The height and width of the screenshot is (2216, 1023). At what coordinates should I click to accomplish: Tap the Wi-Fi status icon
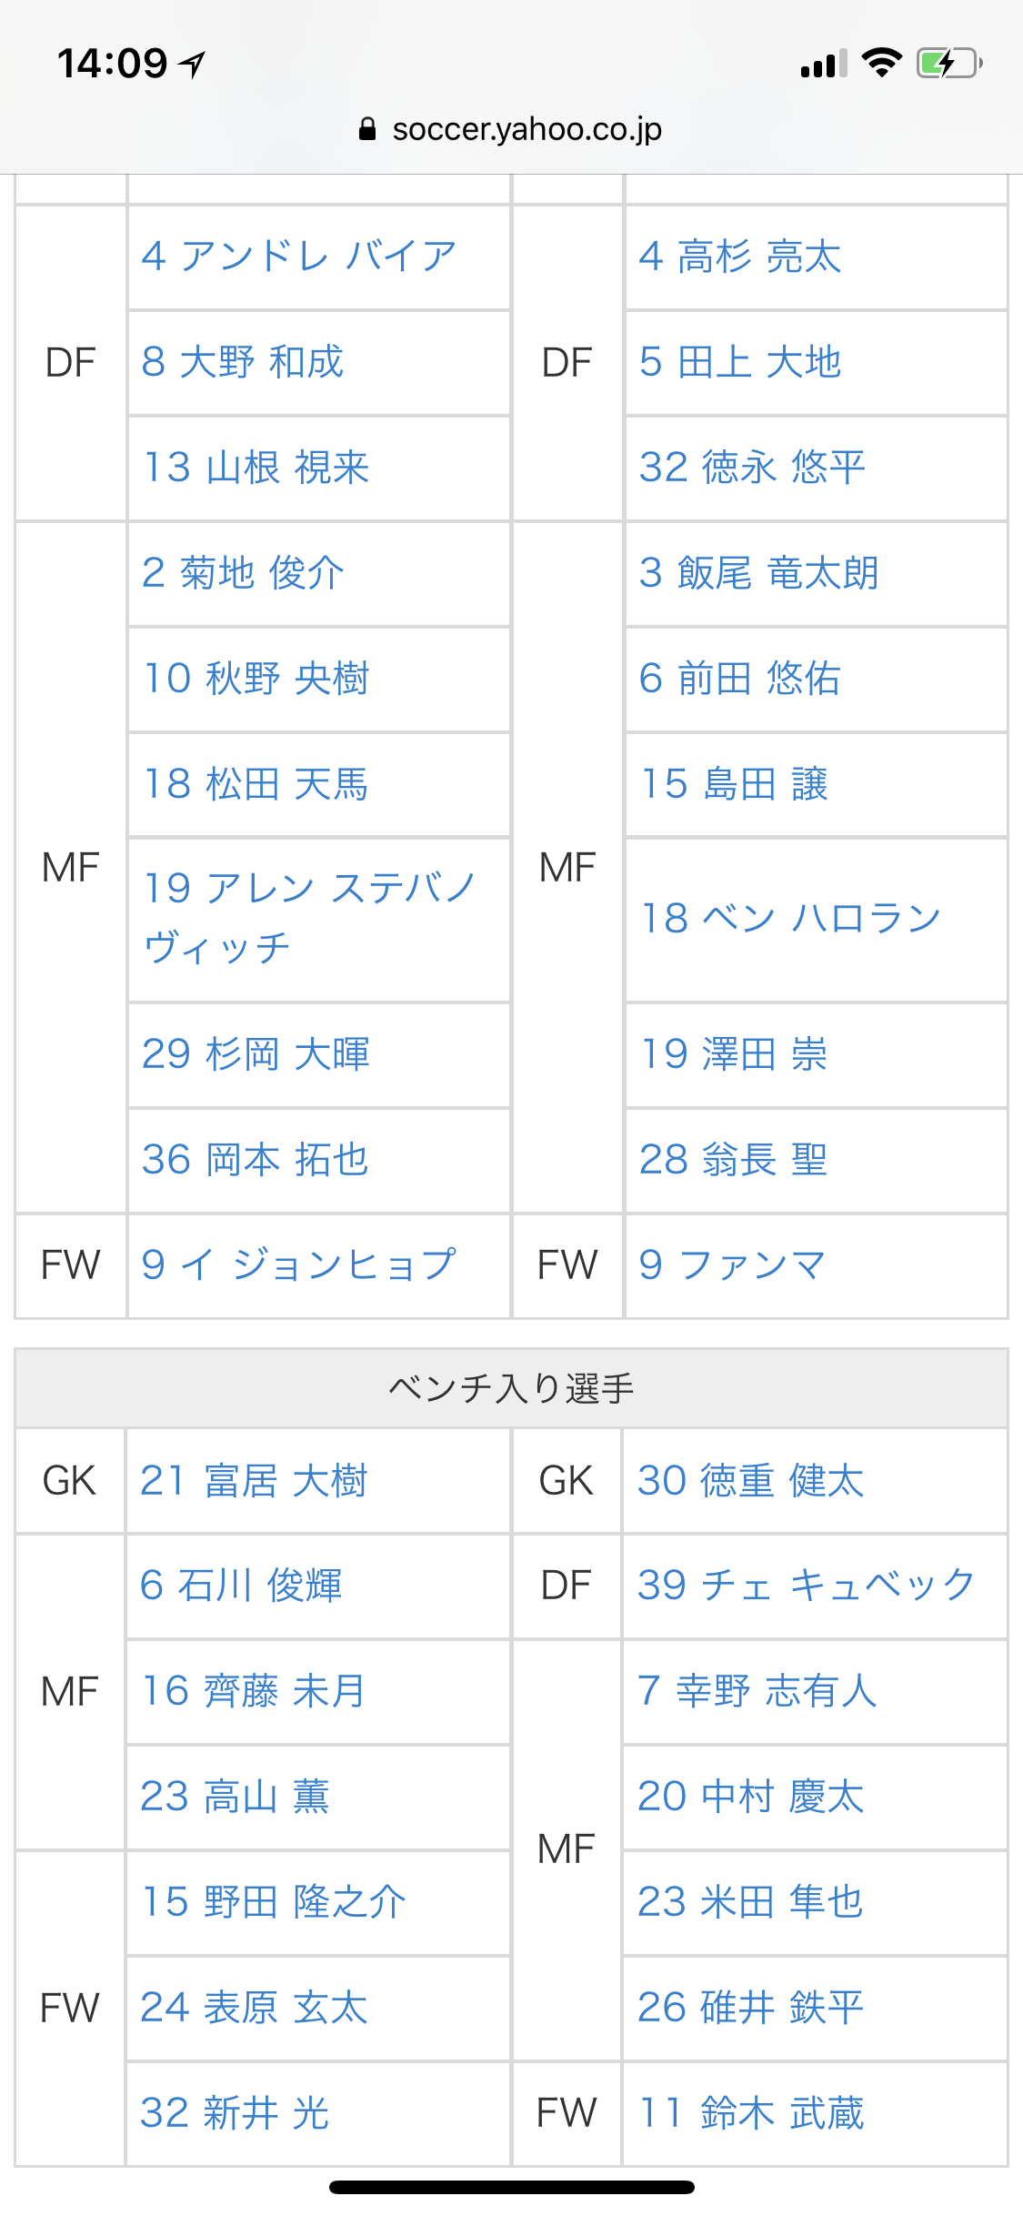point(881,63)
